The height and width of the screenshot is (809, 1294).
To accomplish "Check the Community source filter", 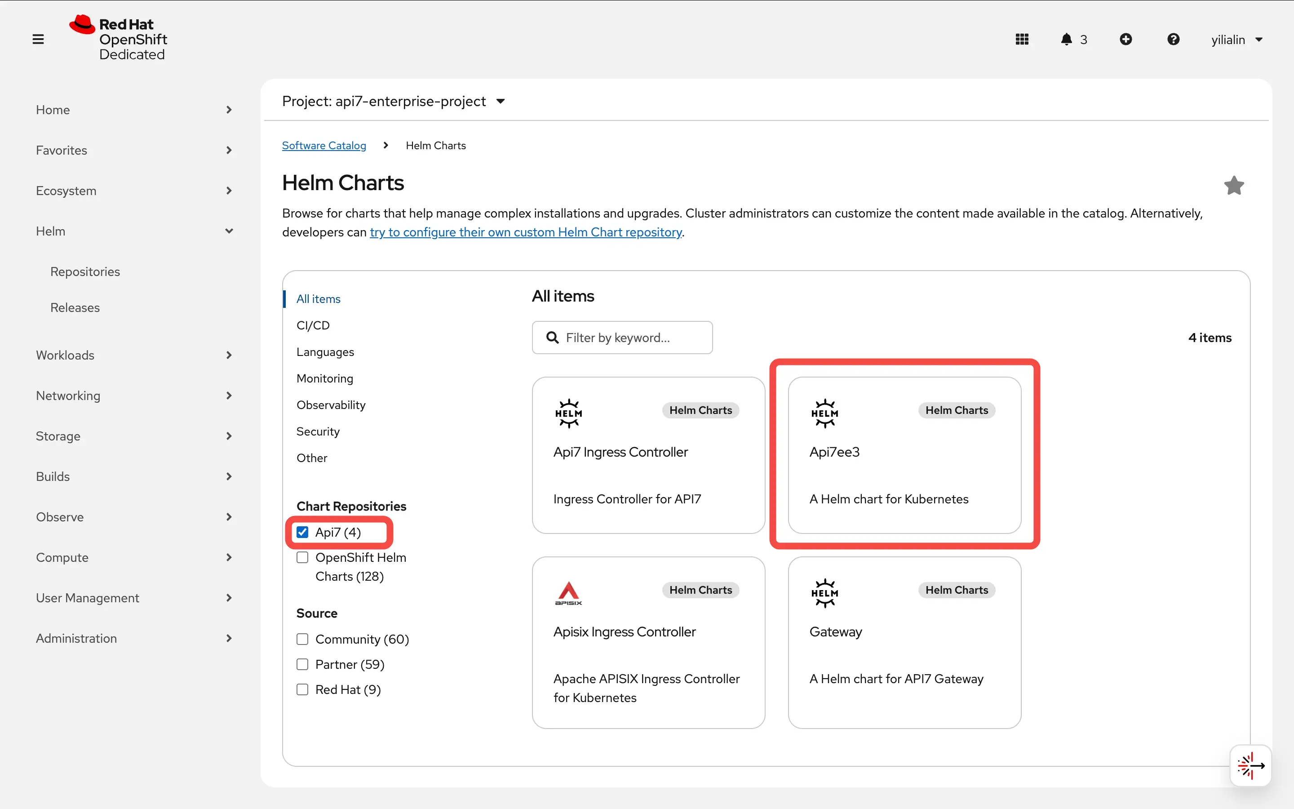I will (x=303, y=639).
